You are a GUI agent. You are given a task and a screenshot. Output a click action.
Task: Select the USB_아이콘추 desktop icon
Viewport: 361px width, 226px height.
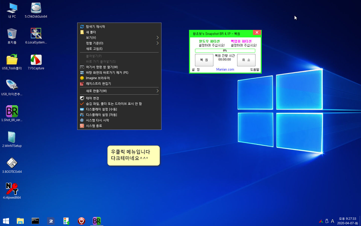click(x=12, y=88)
